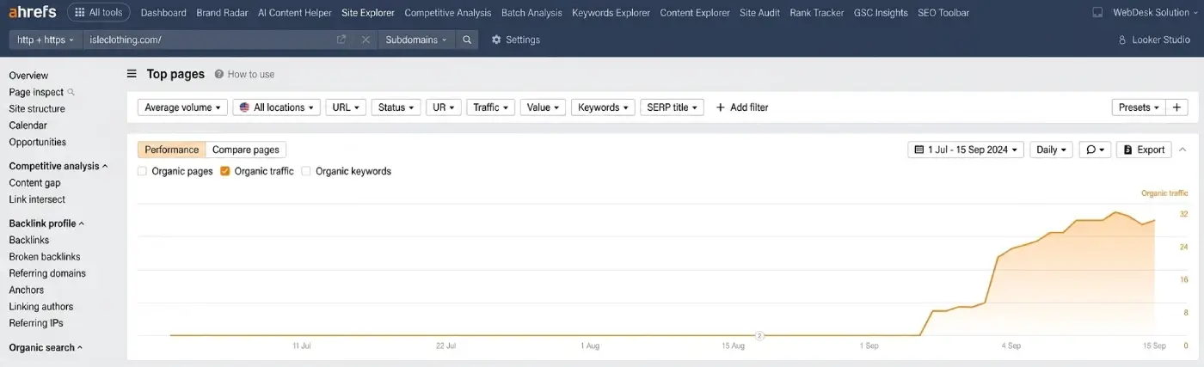Image resolution: width=1204 pixels, height=367 pixels.
Task: Open the Subdomains mode dropdown
Action: click(x=416, y=40)
